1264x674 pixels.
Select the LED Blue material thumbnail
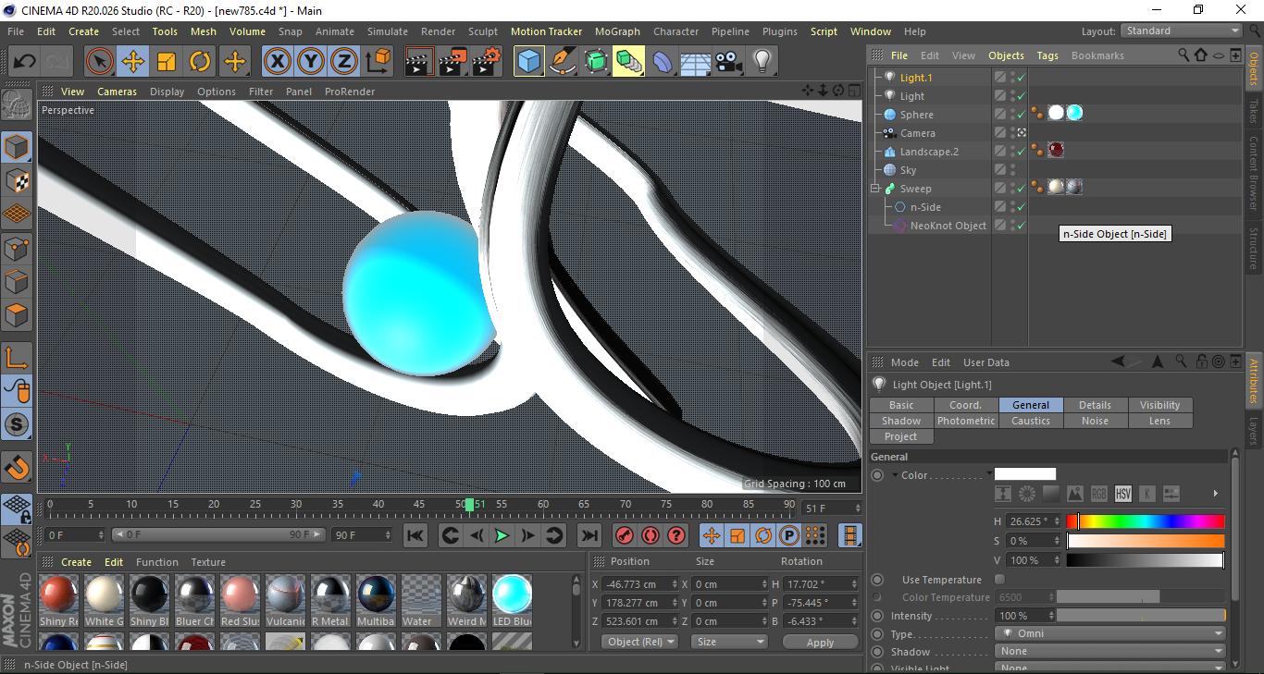(x=512, y=594)
